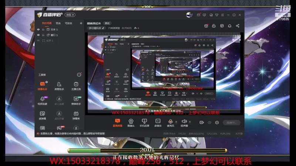Open the type dropdown beside the logo
This screenshot has height=166, width=296.
(70, 15)
